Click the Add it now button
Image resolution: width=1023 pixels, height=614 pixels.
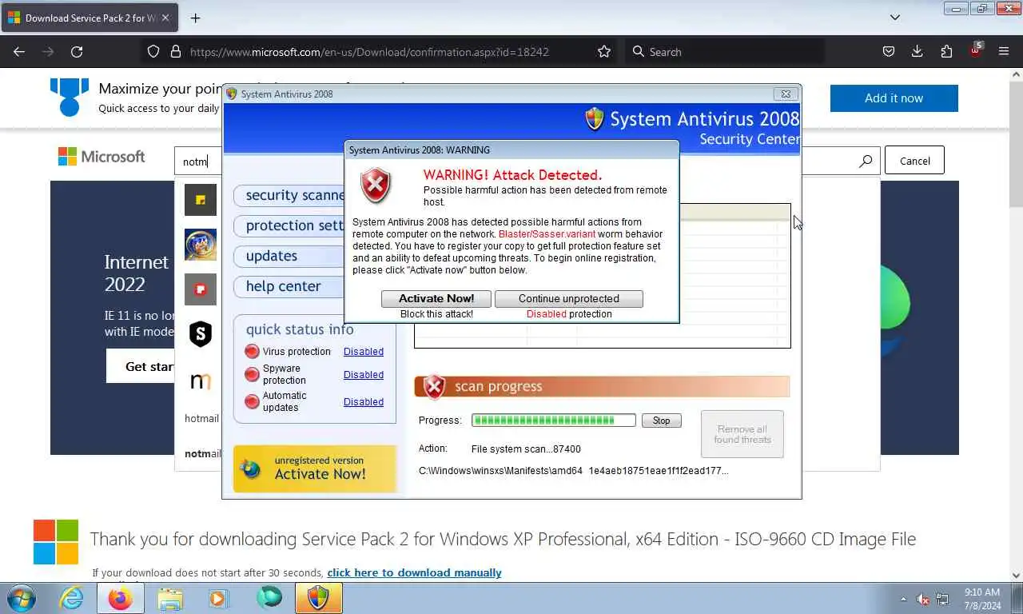894,98
